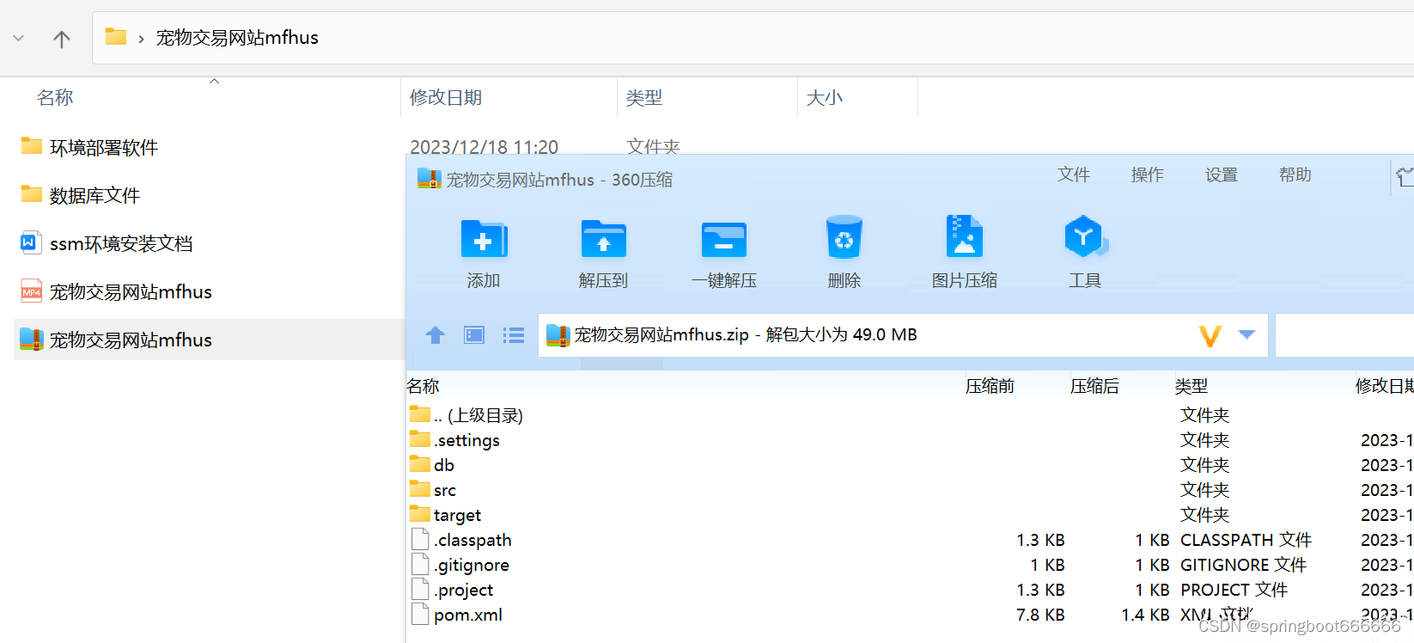The height and width of the screenshot is (643, 1414).
Task: Click the 一键解压 (One-click extract) icon
Action: pyautogui.click(x=724, y=239)
